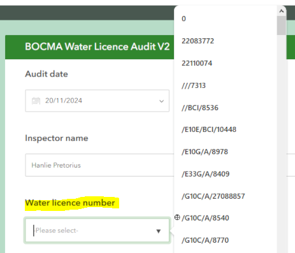The width and height of the screenshot is (295, 253).
Task: Click the licence list scrollbar thumb
Action: [282, 25]
